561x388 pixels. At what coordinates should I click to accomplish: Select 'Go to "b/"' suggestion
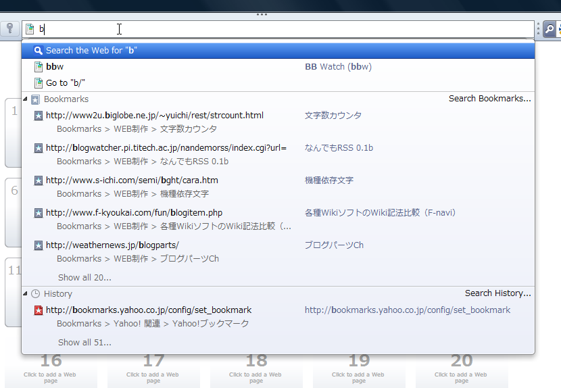coord(278,82)
